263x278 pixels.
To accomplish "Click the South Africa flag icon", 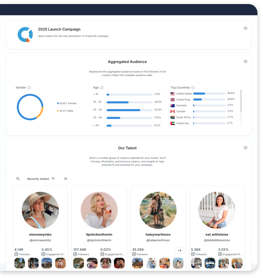I will point(173,117).
